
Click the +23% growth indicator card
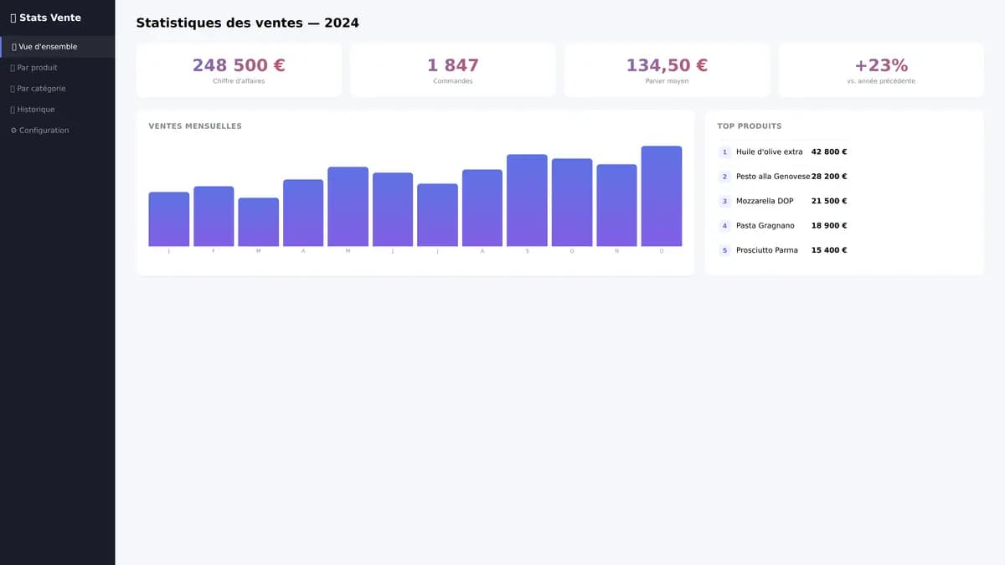click(881, 70)
